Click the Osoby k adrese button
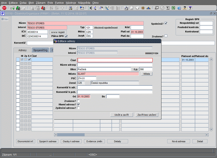The image size is (217, 158). coord(71,141)
